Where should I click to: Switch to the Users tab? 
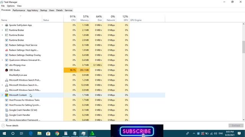[x=52, y=10]
